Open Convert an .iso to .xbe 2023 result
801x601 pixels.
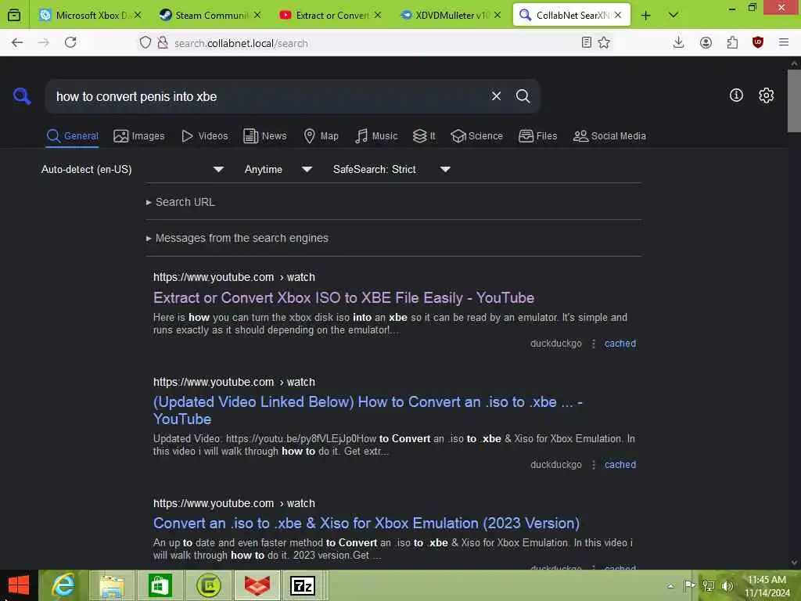(366, 523)
